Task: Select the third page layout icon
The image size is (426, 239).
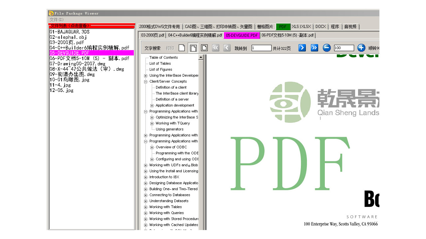Action: point(204,48)
